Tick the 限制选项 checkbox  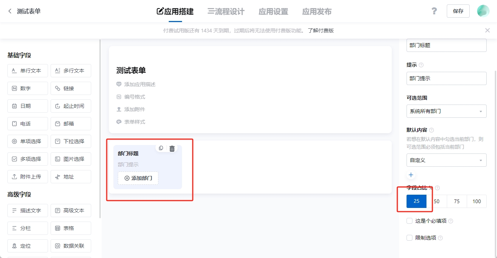point(409,238)
